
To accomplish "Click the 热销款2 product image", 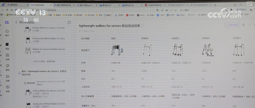I will (x=178, y=50).
